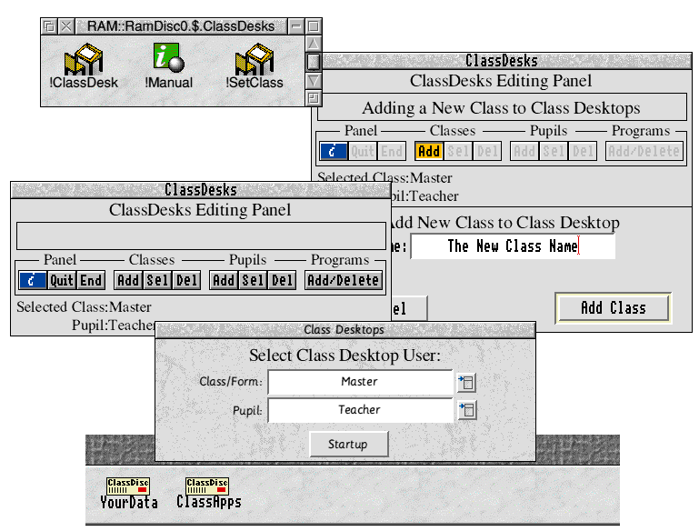Screen dimensions: 699x531
Task: Click scroll down arrow in filer window
Action: point(314,81)
